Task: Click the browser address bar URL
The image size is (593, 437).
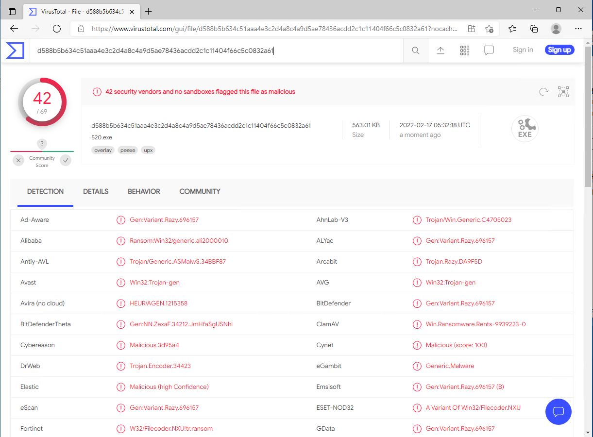Action: [x=274, y=29]
